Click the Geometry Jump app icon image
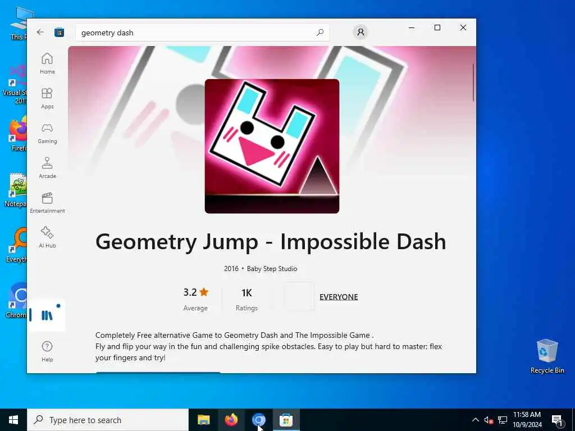 272,146
